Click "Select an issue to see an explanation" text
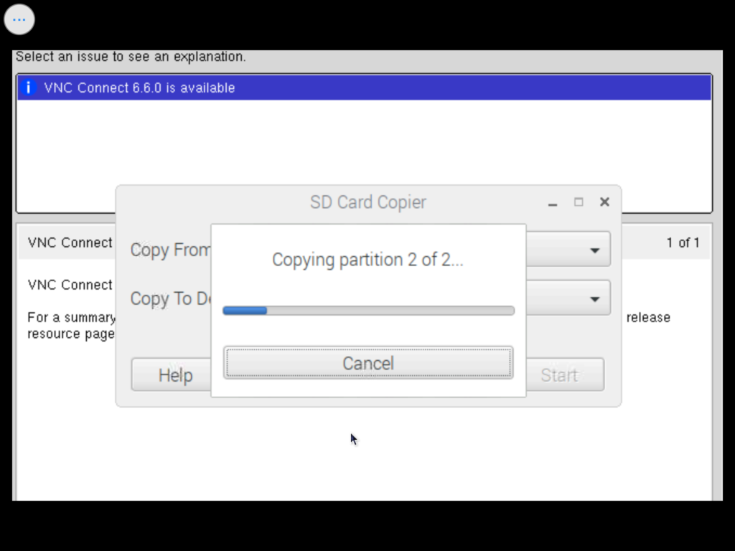 point(131,57)
